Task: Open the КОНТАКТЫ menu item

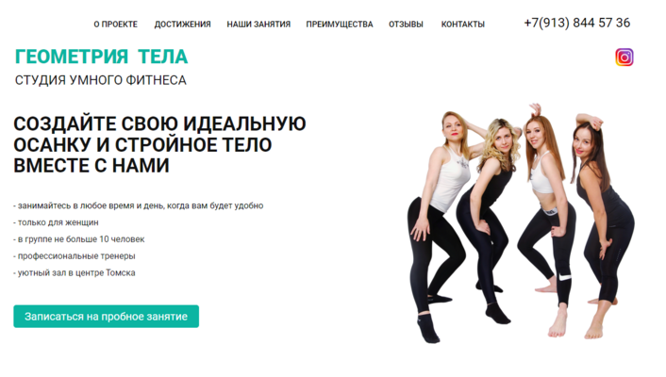Action: (462, 25)
